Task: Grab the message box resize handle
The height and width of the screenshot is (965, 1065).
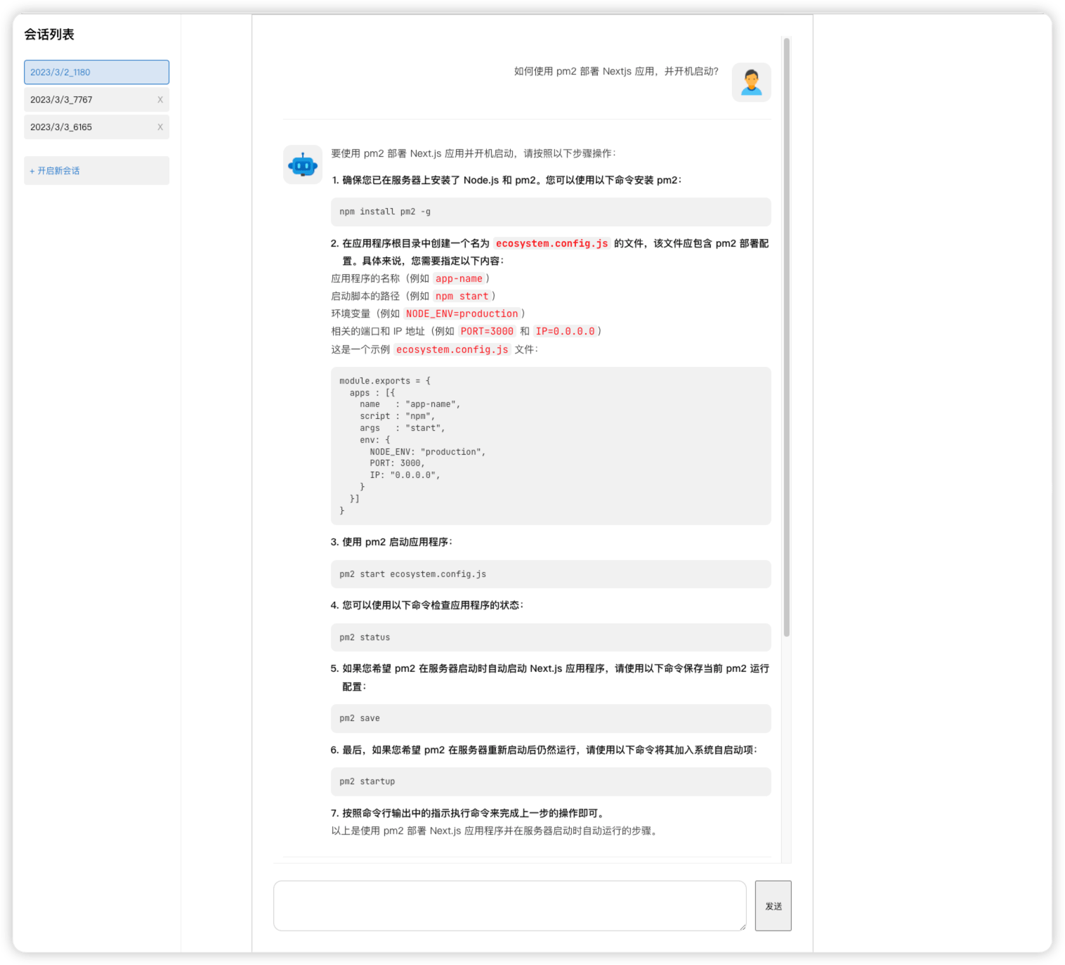Action: [x=742, y=927]
